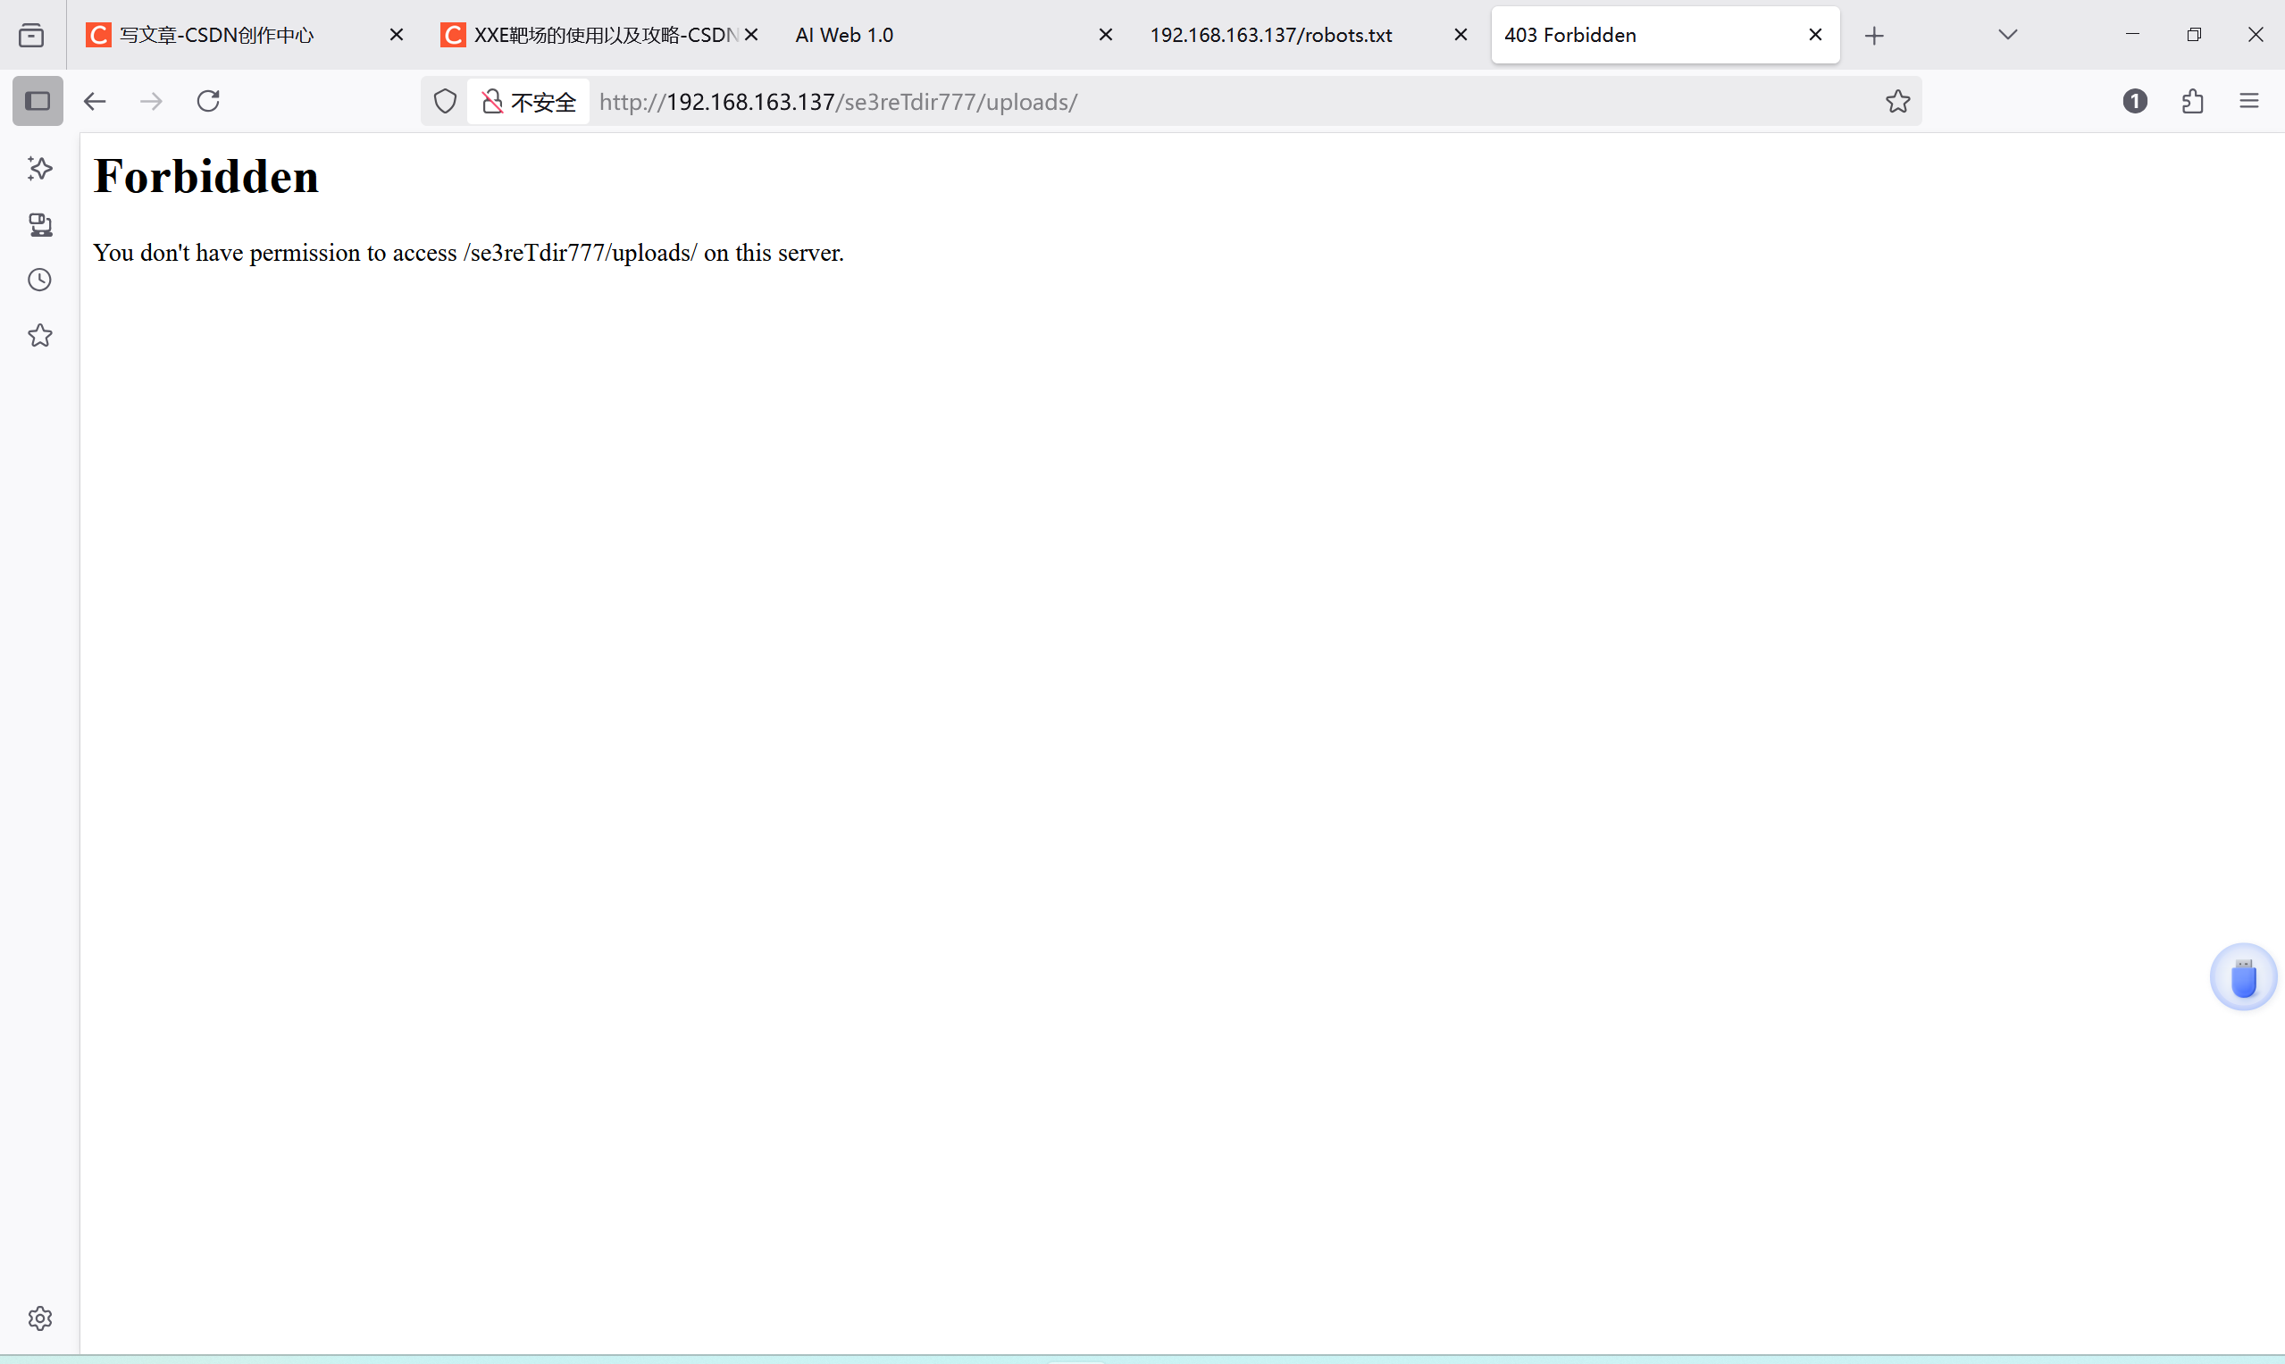Image resolution: width=2285 pixels, height=1364 pixels.
Task: Open the list-all-tabs dropdown chevron
Action: point(2006,35)
